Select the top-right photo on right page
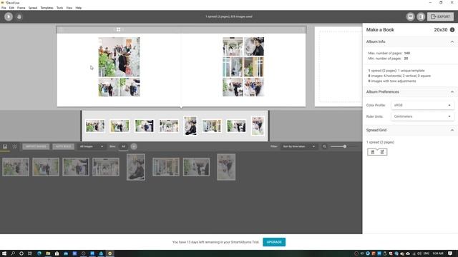458x257 pixels. point(254,46)
